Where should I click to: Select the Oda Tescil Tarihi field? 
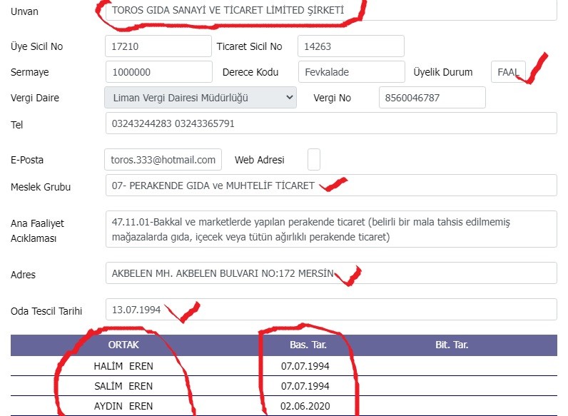coord(331,310)
